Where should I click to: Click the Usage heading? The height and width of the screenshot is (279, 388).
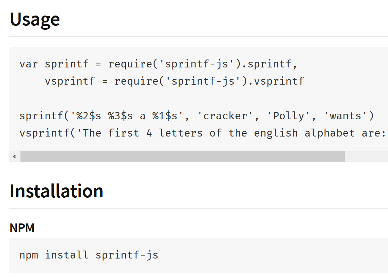pyautogui.click(x=35, y=20)
